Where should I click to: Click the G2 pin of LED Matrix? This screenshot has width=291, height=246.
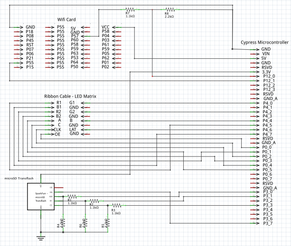click(x=72, y=112)
